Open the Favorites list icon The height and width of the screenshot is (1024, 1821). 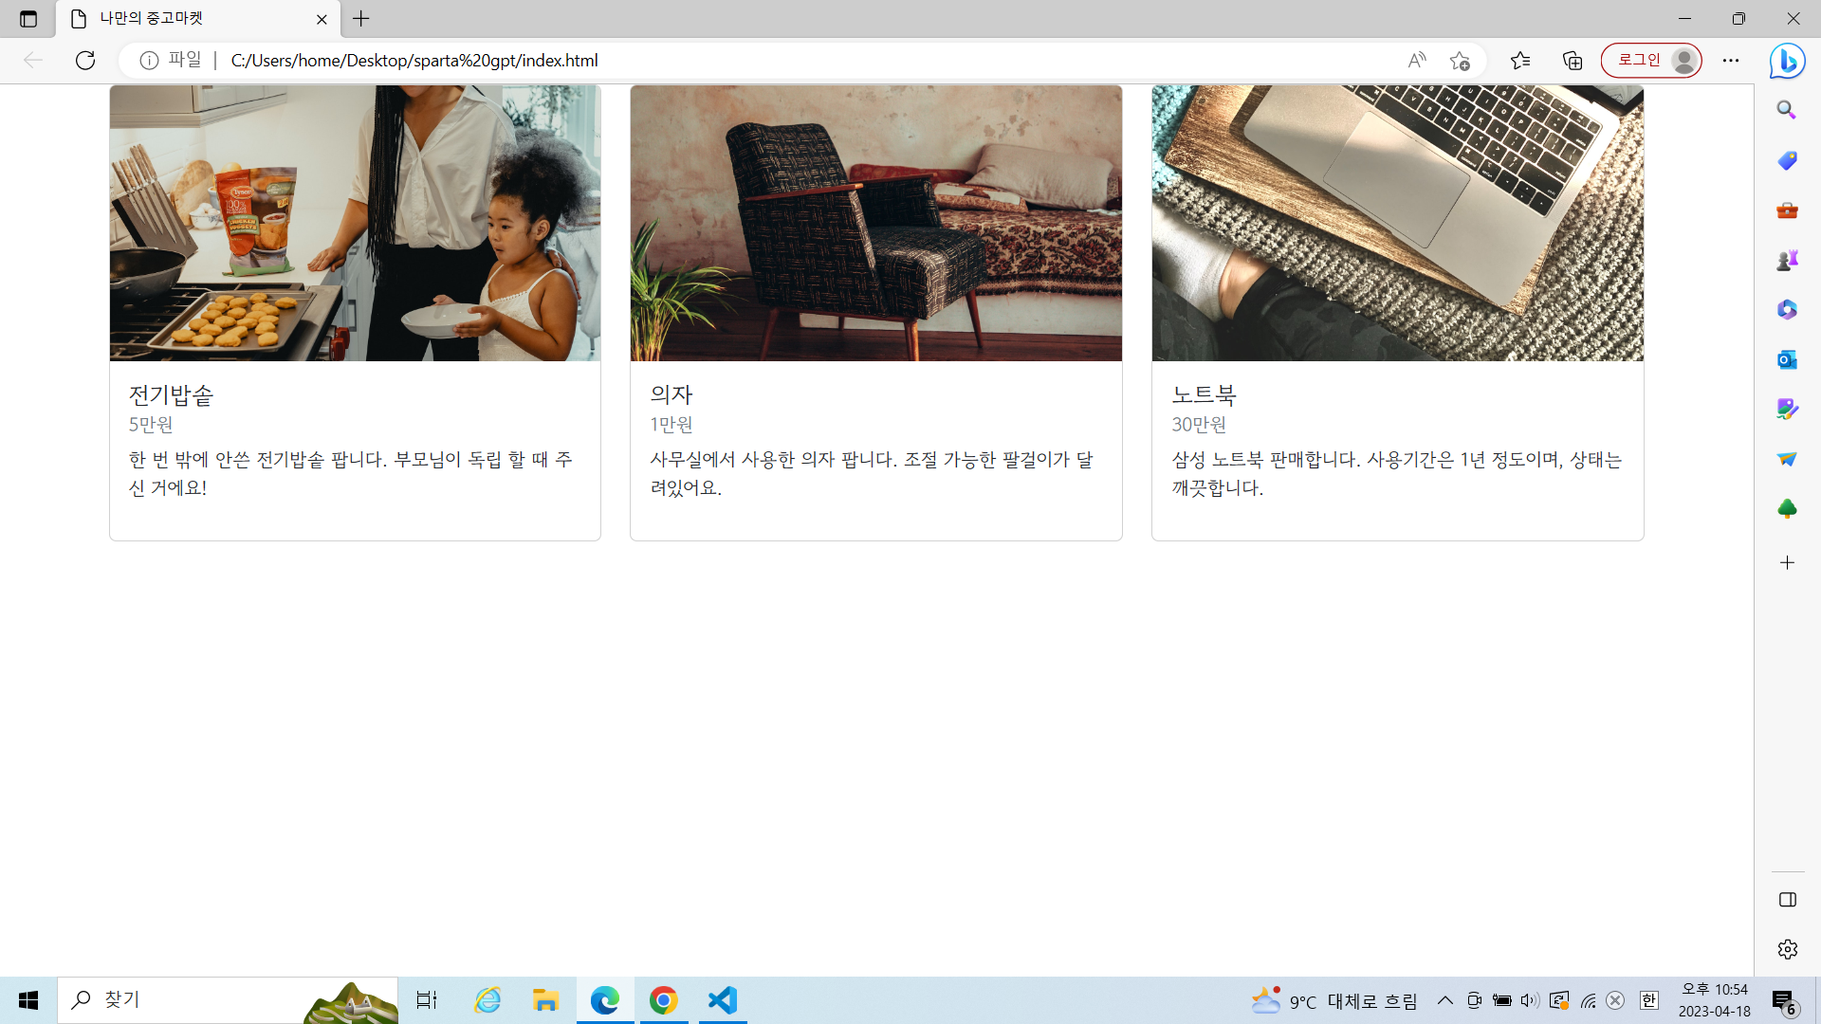click(1520, 61)
